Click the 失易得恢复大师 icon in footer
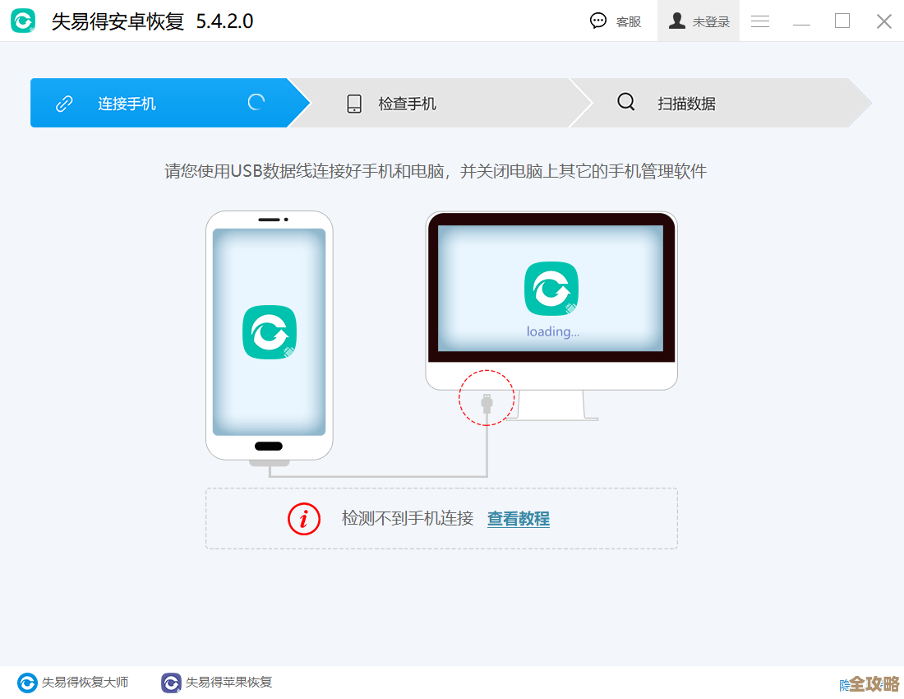The image size is (904, 699). pos(26,682)
